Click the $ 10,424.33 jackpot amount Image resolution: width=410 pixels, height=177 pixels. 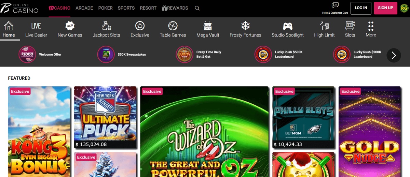point(288,145)
